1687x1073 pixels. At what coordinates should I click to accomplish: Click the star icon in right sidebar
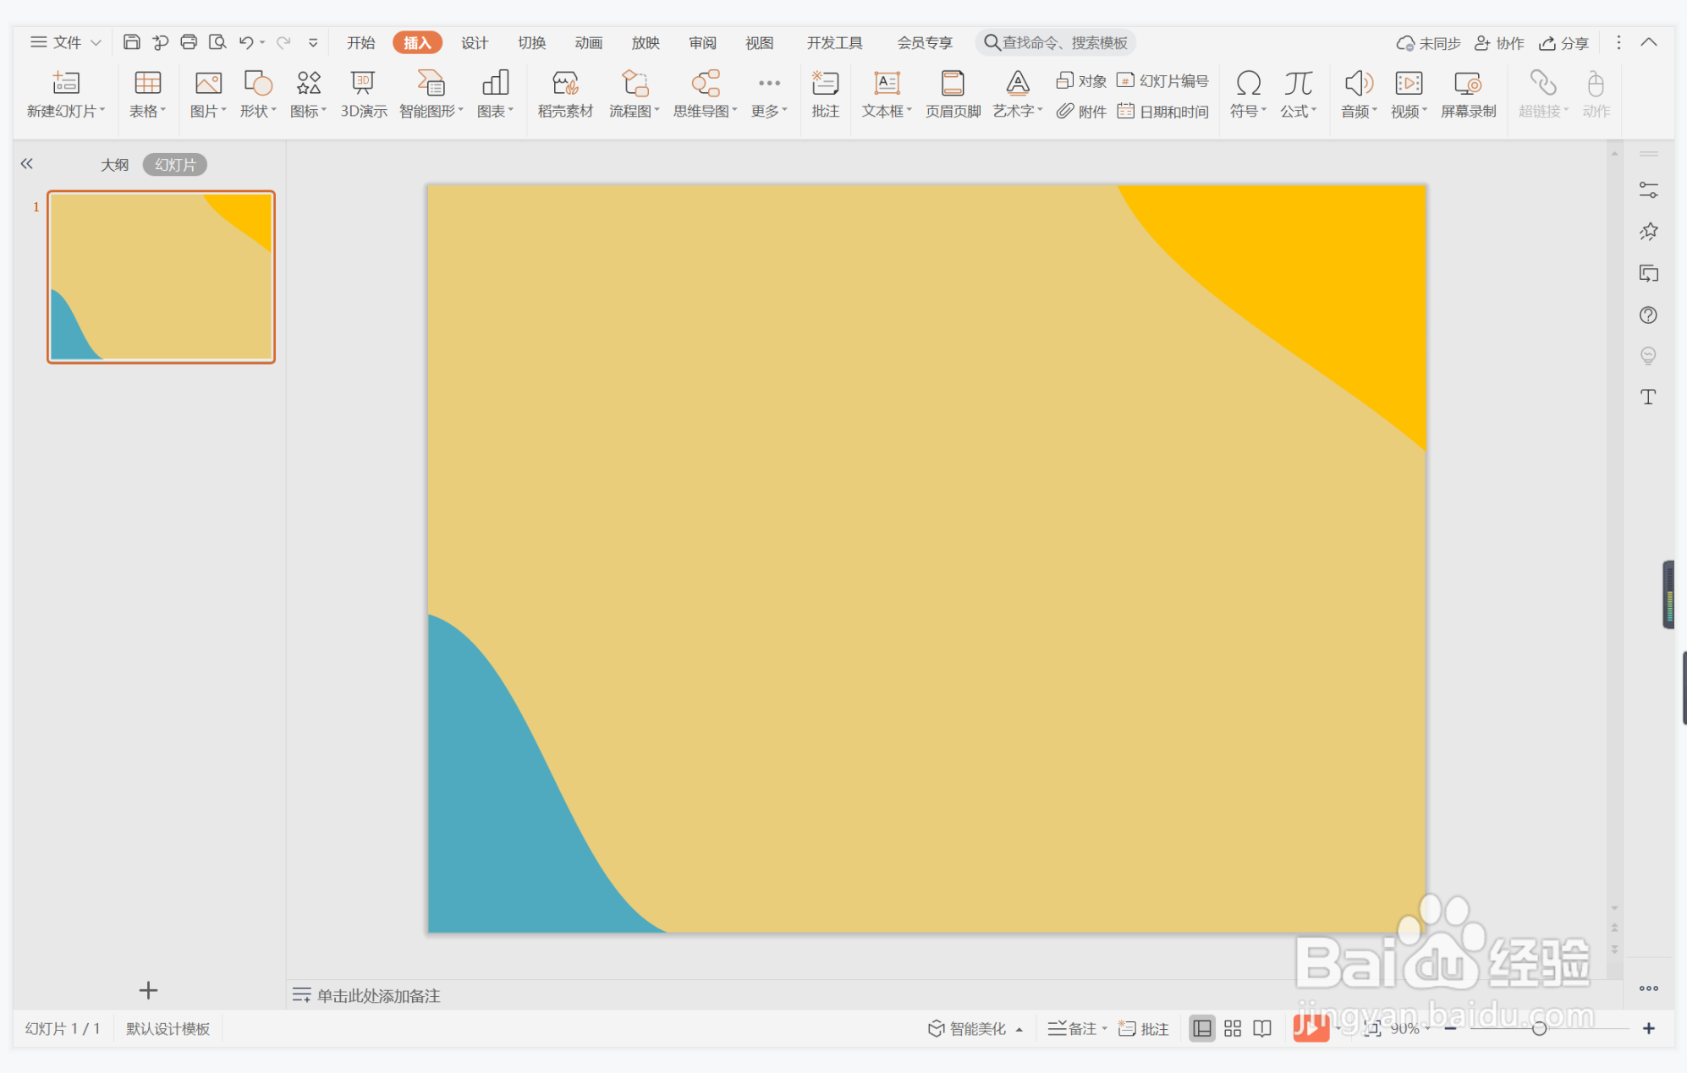[x=1648, y=232]
